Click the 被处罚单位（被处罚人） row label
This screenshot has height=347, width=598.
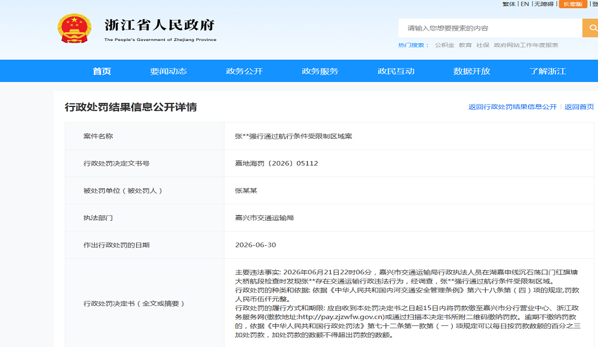[x=123, y=191]
